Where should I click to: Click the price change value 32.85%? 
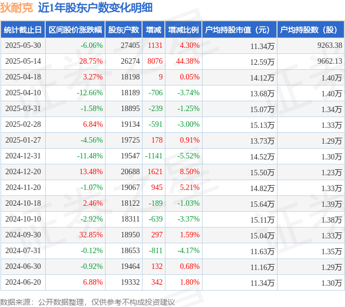pyautogui.click(x=91, y=235)
